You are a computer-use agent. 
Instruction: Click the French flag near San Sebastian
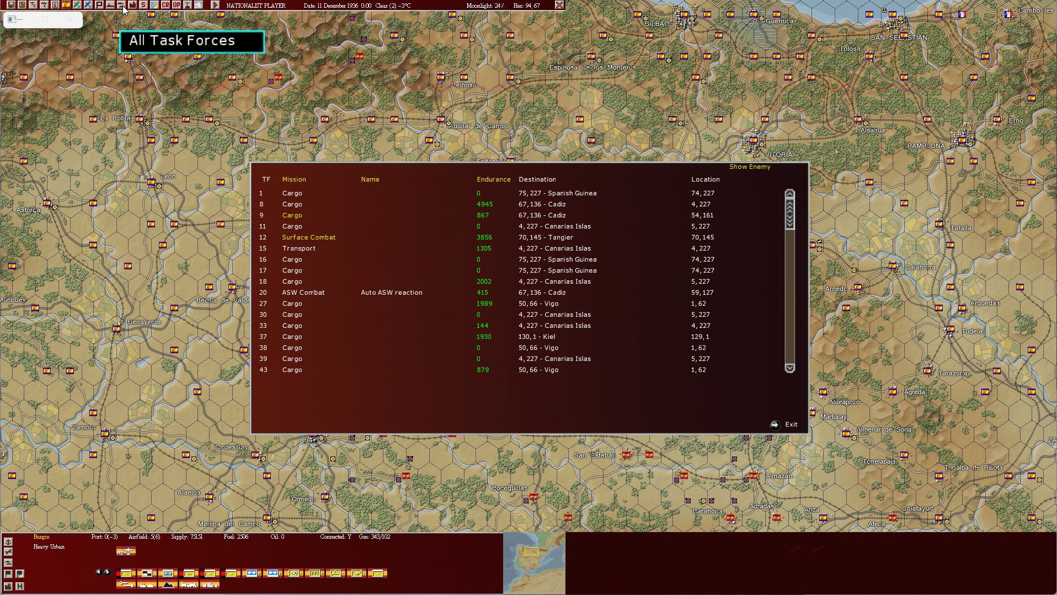962,14
